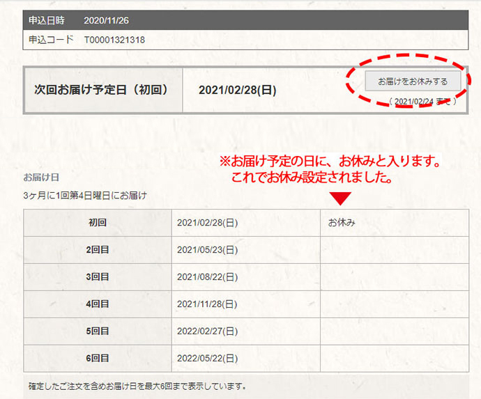Click the お届け日 section heading
Image resolution: width=481 pixels, height=399 pixels.
pyautogui.click(x=41, y=178)
